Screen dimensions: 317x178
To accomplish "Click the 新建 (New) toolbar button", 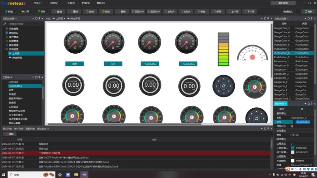I will click(x=9, y=11).
